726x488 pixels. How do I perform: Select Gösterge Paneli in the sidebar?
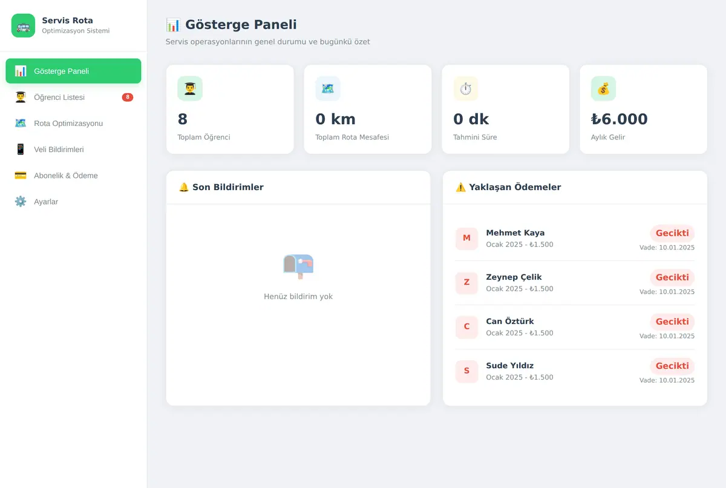[73, 71]
